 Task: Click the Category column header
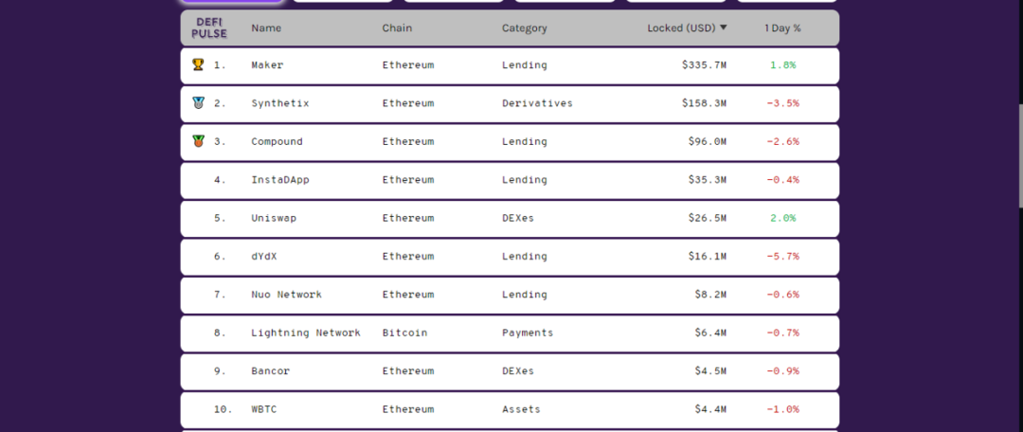click(x=525, y=28)
